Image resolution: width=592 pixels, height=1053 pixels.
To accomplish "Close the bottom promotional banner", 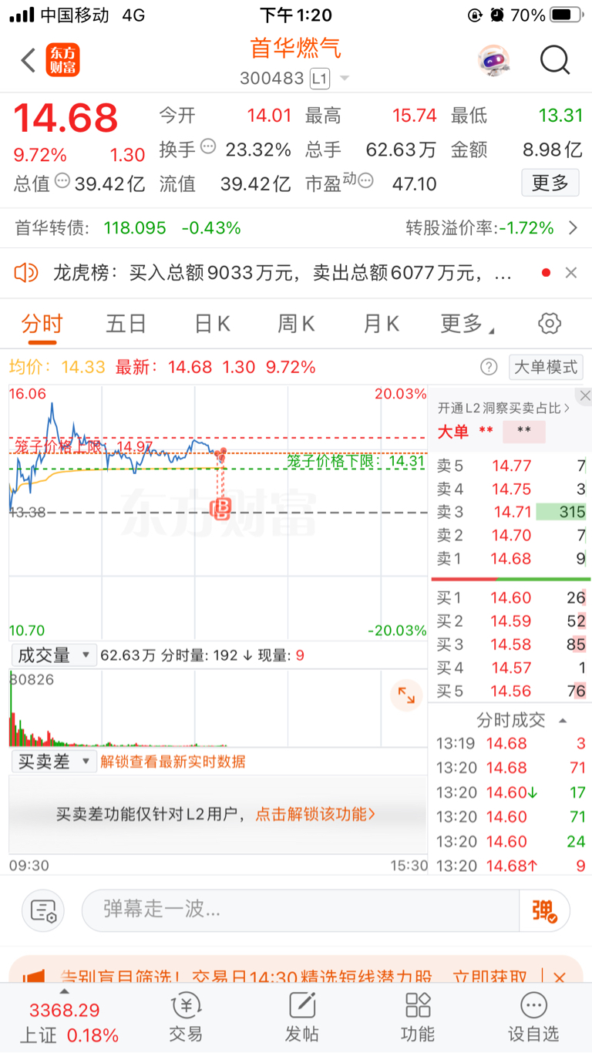I will (559, 977).
